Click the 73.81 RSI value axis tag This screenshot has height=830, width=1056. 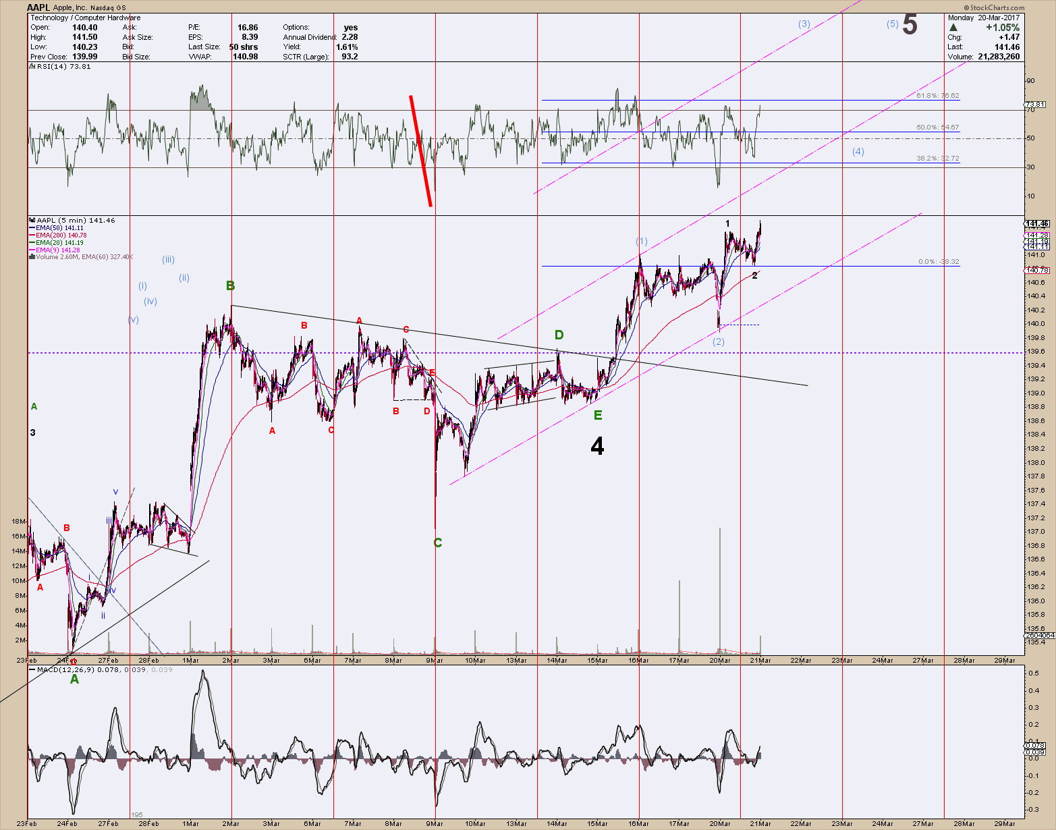point(1034,105)
